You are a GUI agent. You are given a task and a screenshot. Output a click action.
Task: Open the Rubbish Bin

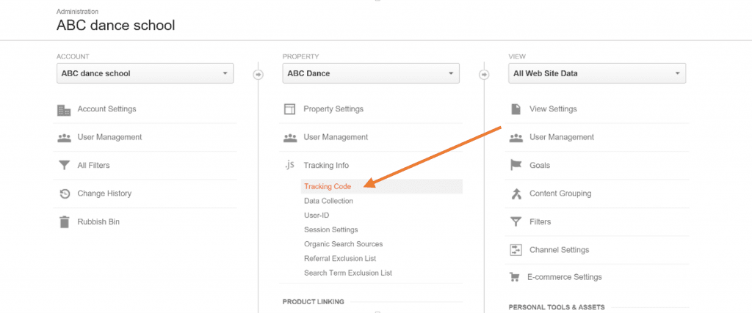[99, 222]
